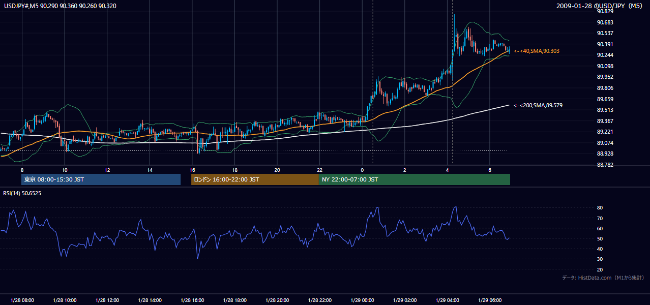The image size is (650, 305).
Task: Click price axis value 90.683
Action: (x=605, y=22)
